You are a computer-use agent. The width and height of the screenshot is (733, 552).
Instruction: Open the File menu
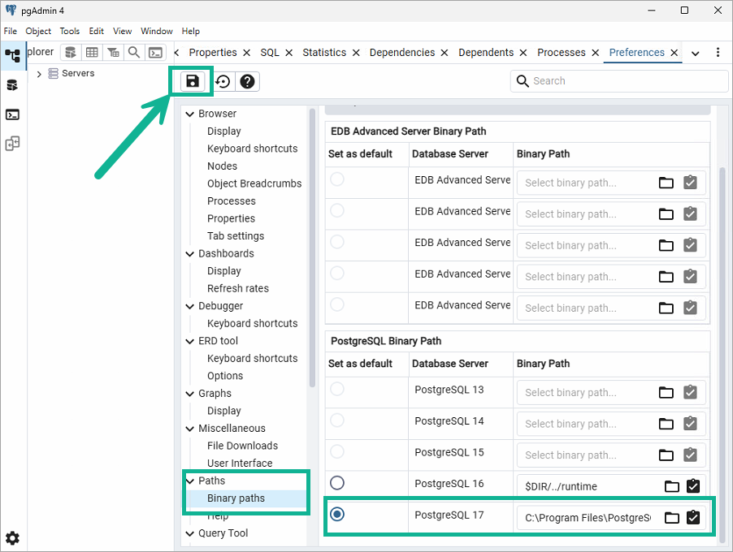11,32
